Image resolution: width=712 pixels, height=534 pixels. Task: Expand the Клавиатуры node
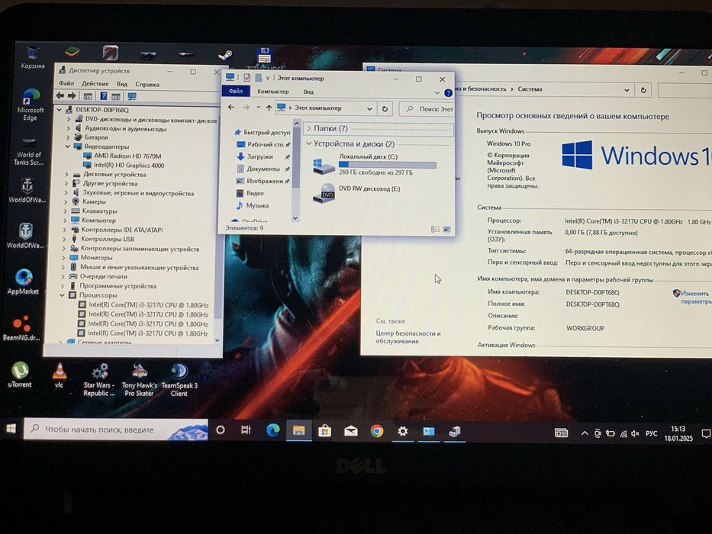click(x=65, y=211)
